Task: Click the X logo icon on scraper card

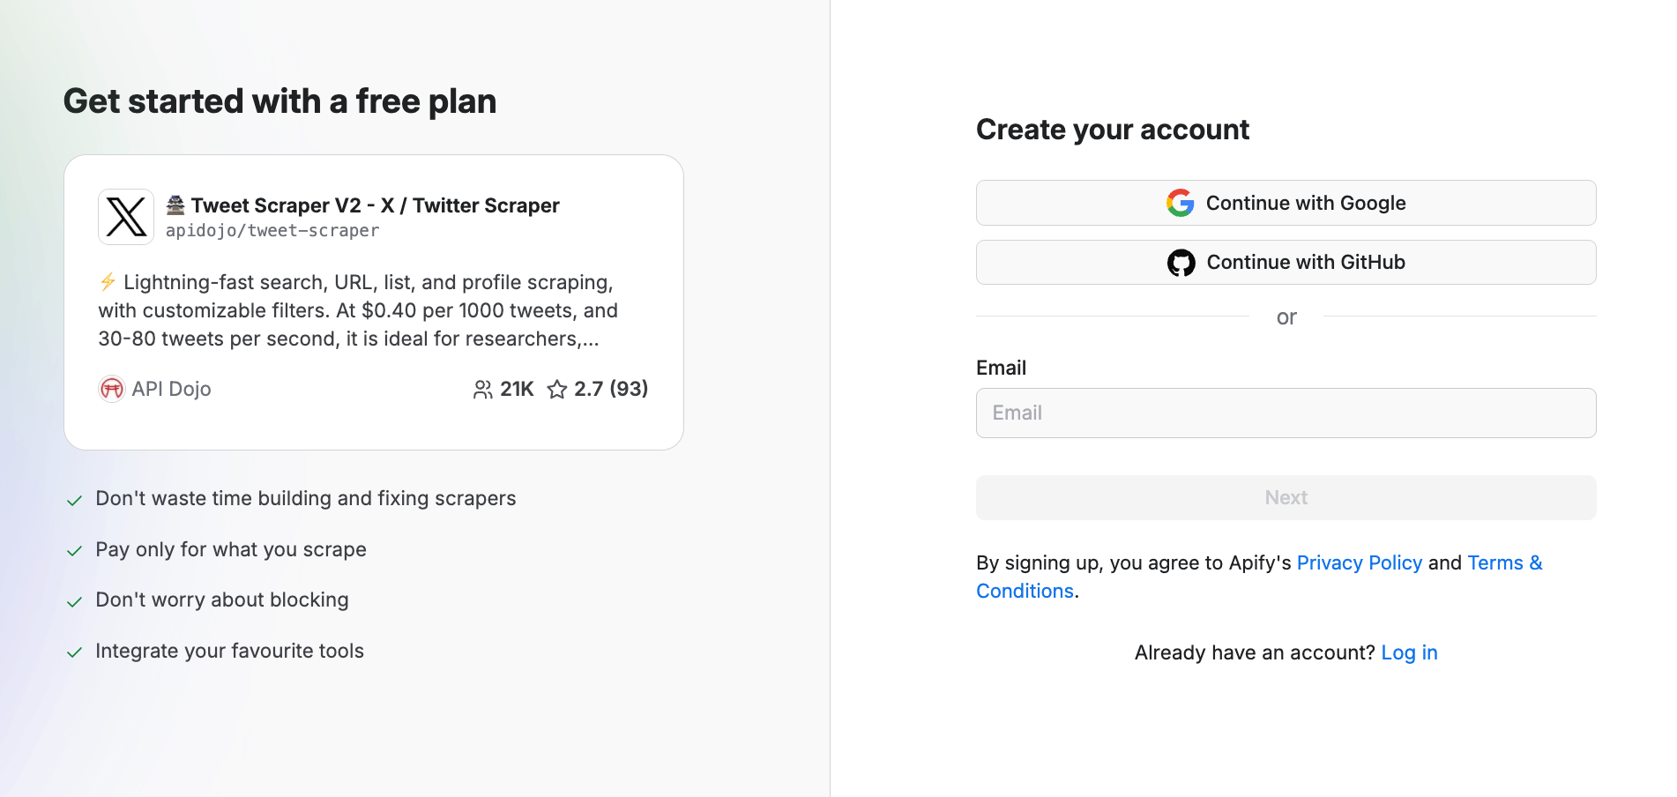Action: point(126,217)
